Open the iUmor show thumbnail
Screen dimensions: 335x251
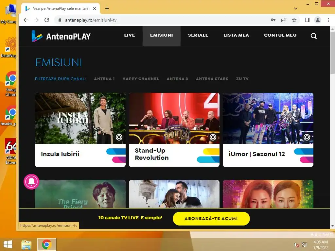[268, 118]
